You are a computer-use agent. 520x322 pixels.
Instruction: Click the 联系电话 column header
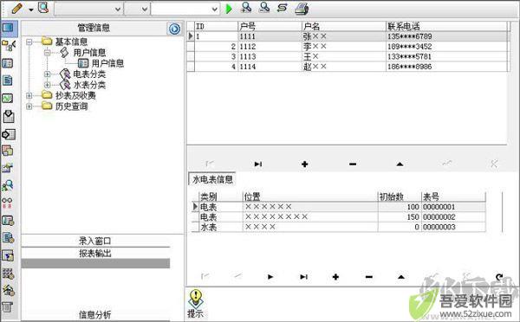click(x=446, y=26)
